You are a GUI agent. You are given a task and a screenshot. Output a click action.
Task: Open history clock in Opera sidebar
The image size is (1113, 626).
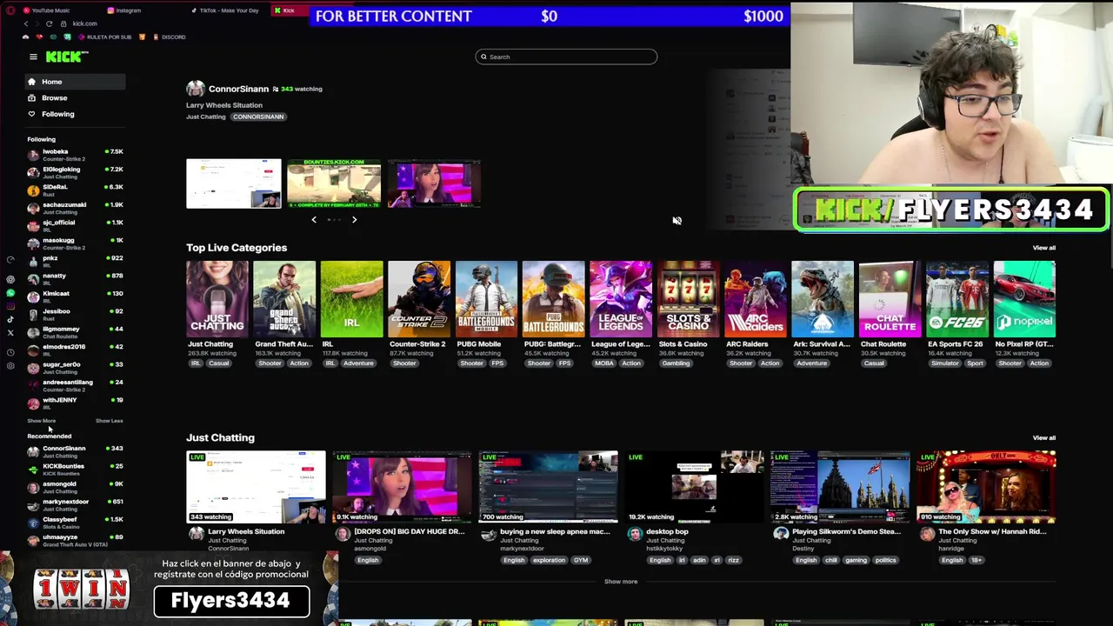10,352
